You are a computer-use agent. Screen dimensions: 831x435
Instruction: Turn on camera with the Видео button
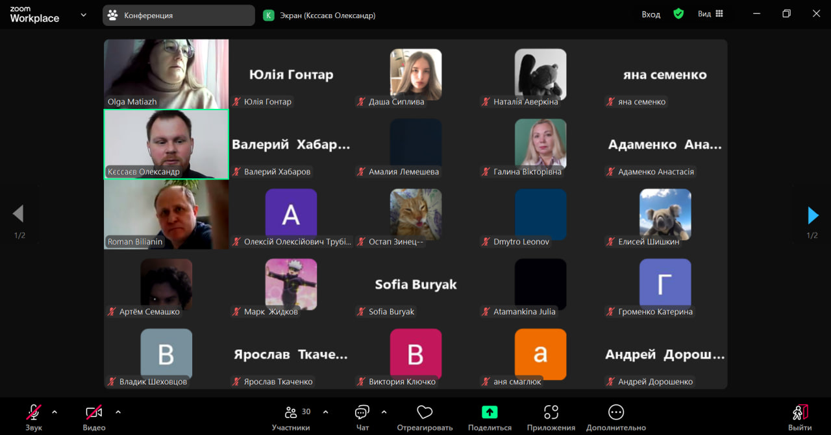tap(94, 417)
